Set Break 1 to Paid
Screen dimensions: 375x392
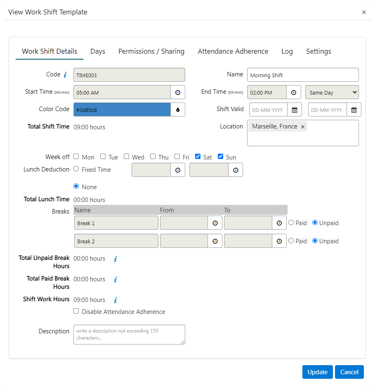pyautogui.click(x=291, y=223)
